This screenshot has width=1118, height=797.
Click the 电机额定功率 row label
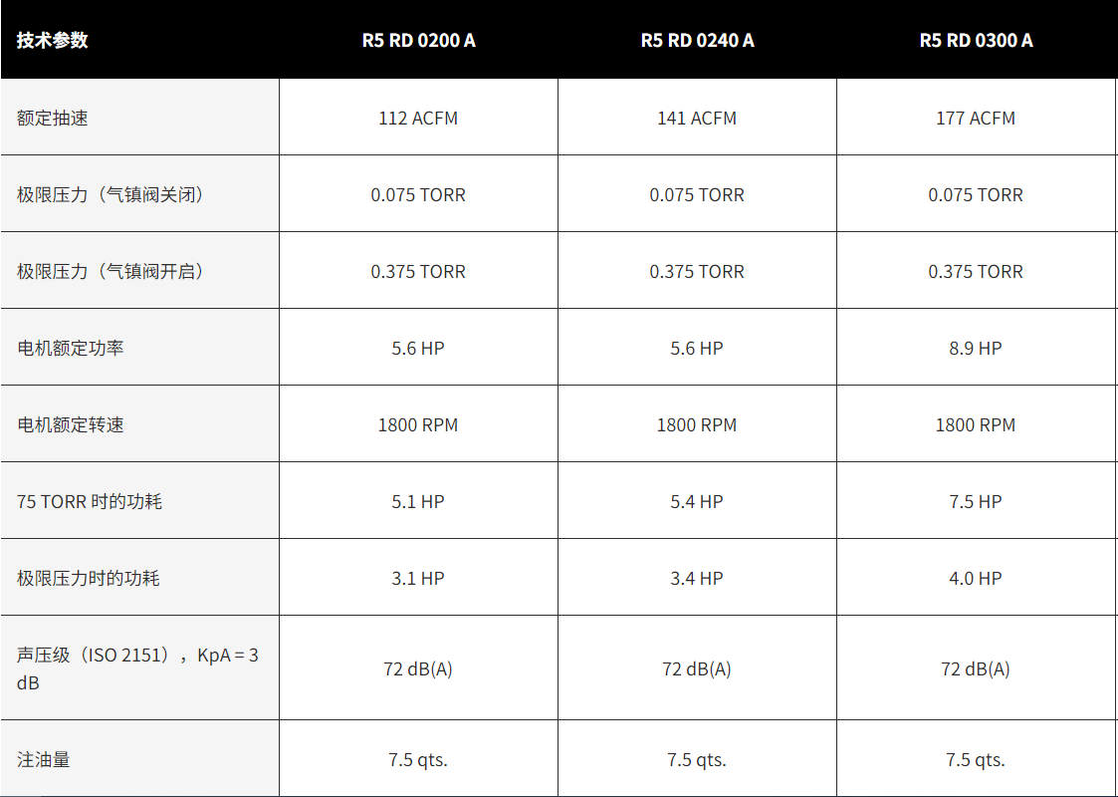tap(71, 348)
